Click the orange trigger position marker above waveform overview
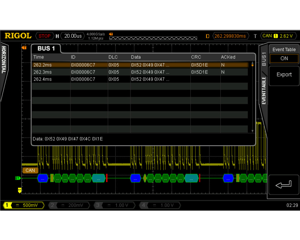Screen dimensions: 300x240 tap(111, 34)
